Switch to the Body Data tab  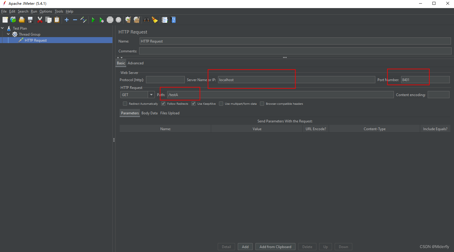coord(150,113)
